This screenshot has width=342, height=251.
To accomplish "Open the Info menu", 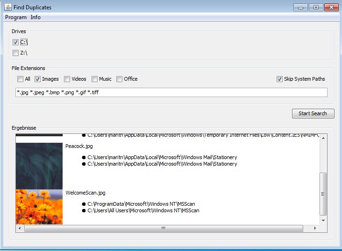I will coord(36,17).
